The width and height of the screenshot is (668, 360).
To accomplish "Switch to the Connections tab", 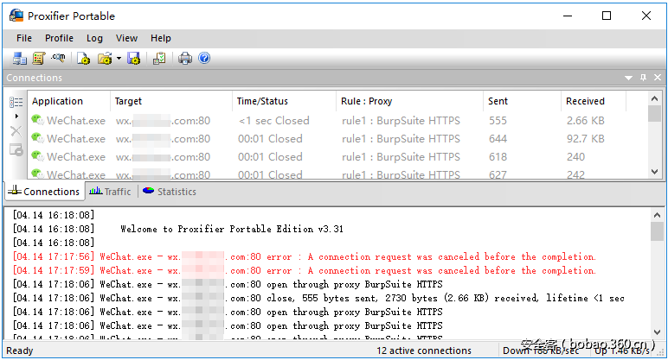I will [44, 192].
